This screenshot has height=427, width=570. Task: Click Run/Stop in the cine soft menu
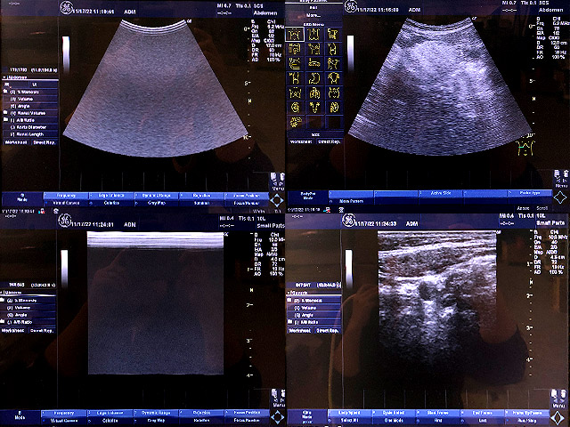[526, 421]
